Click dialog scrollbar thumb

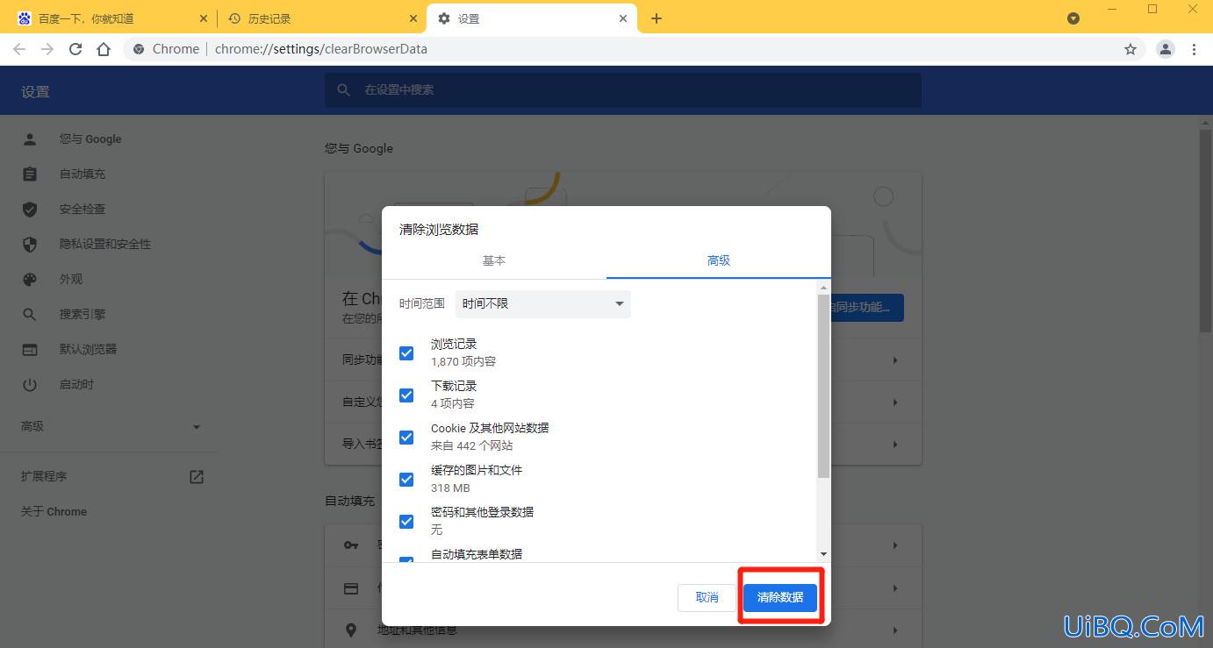(x=823, y=386)
